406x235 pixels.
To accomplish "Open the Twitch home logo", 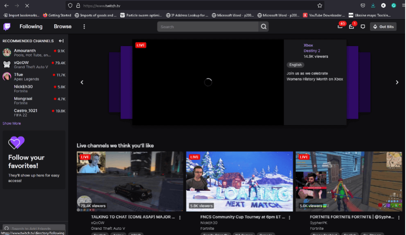I will point(7,26).
